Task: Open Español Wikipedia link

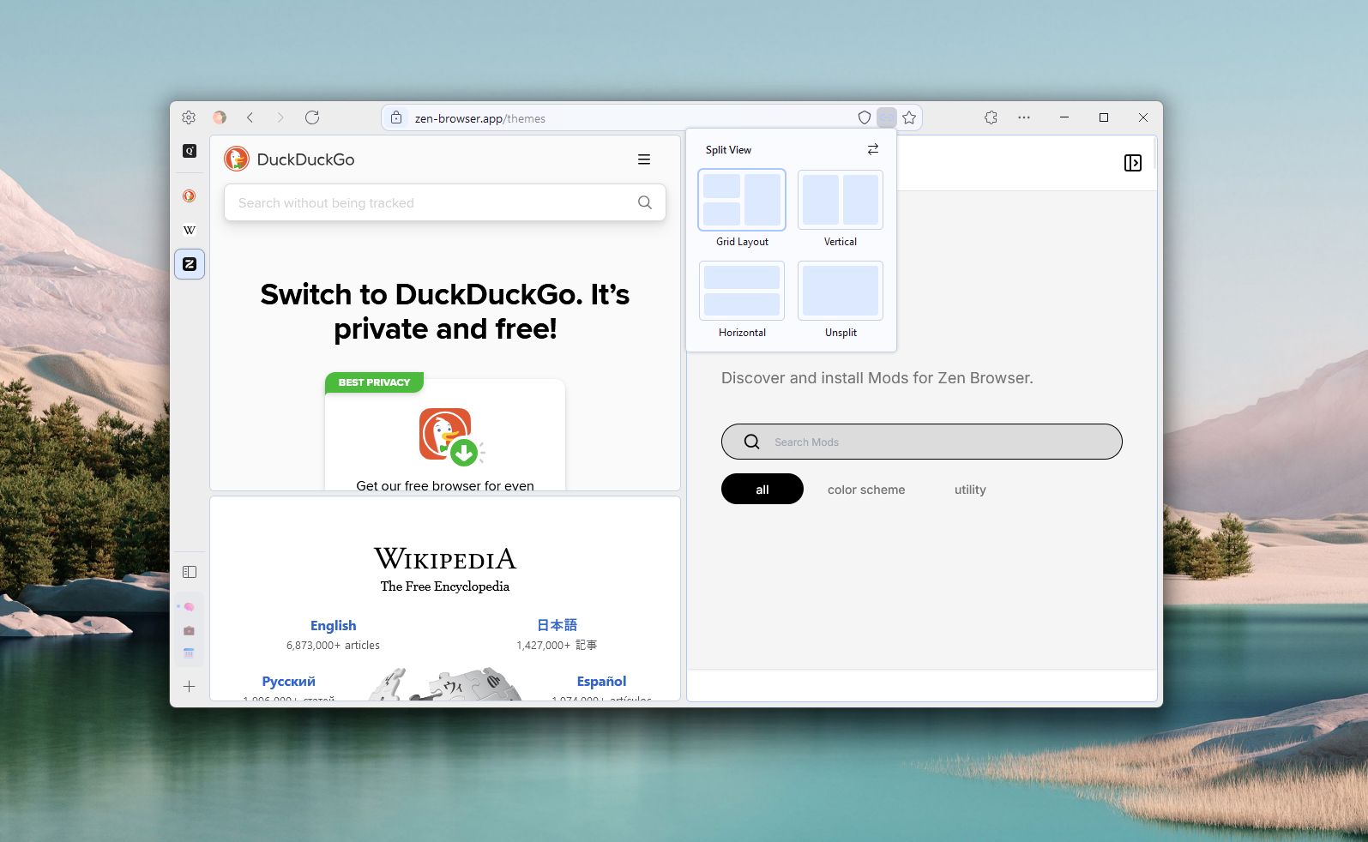Action: coord(601,682)
